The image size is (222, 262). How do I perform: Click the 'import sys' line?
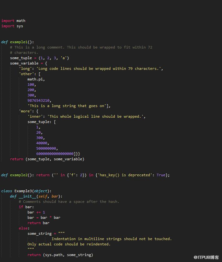[12, 26]
